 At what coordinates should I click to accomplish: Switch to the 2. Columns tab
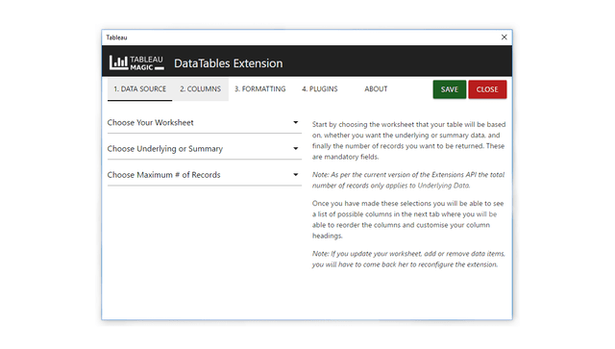(x=201, y=89)
